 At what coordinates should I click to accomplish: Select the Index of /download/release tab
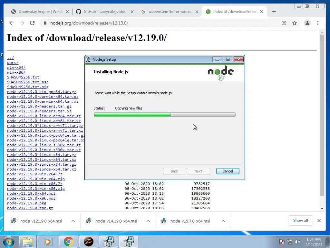coord(234,12)
